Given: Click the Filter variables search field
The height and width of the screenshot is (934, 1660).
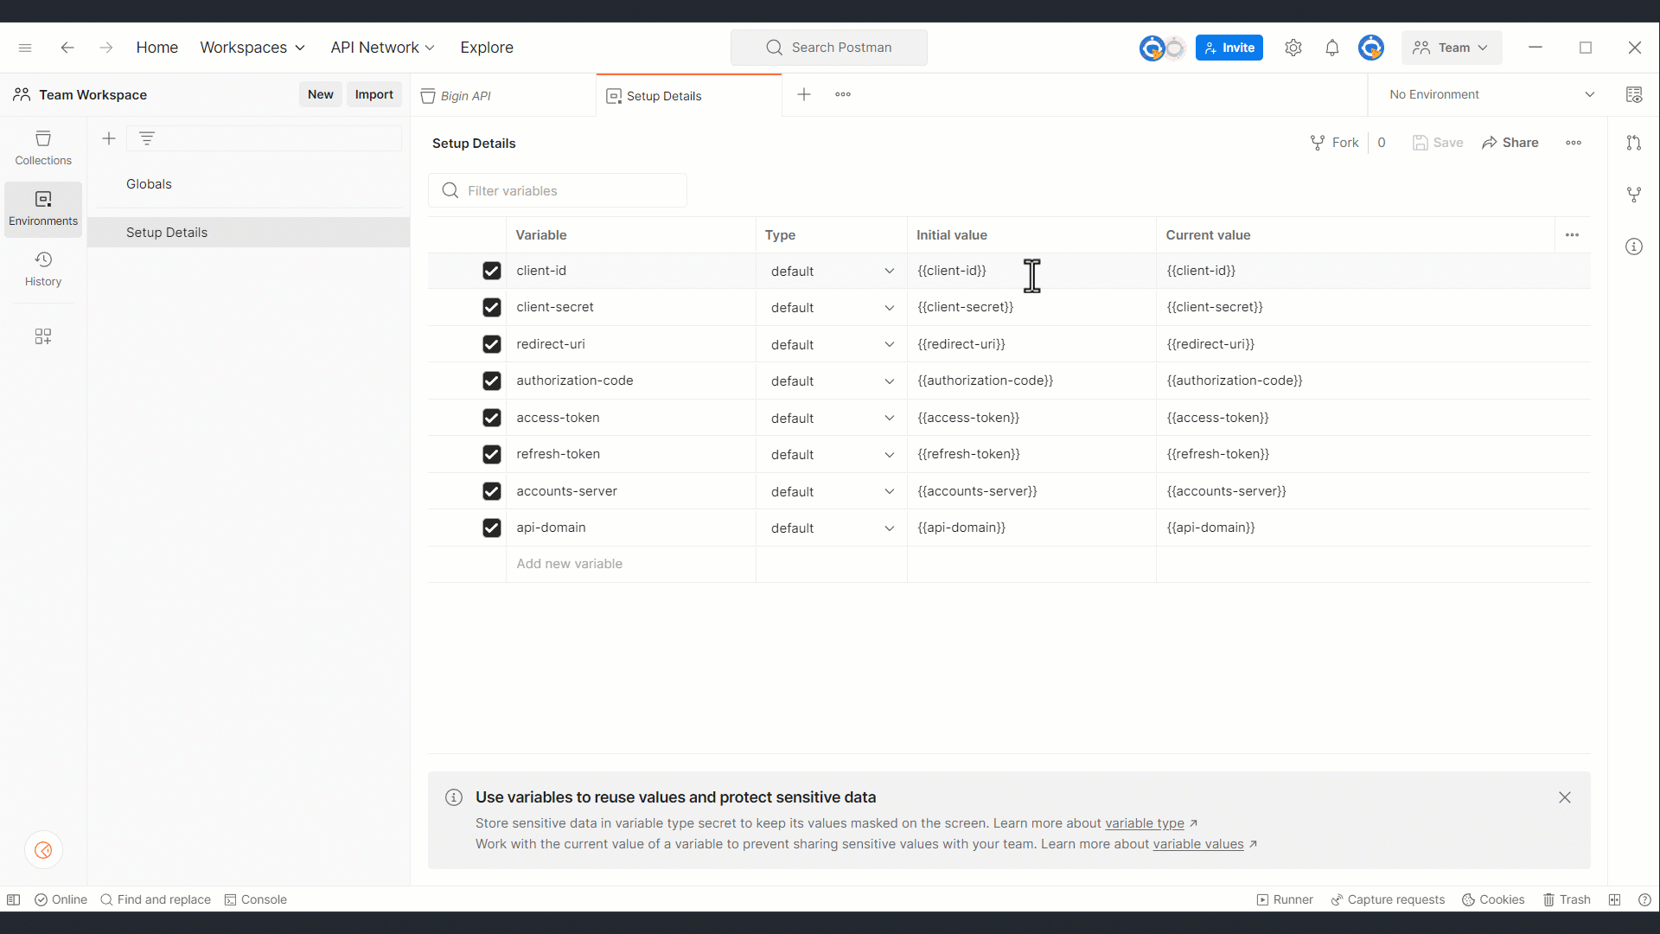Looking at the screenshot, I should [558, 190].
